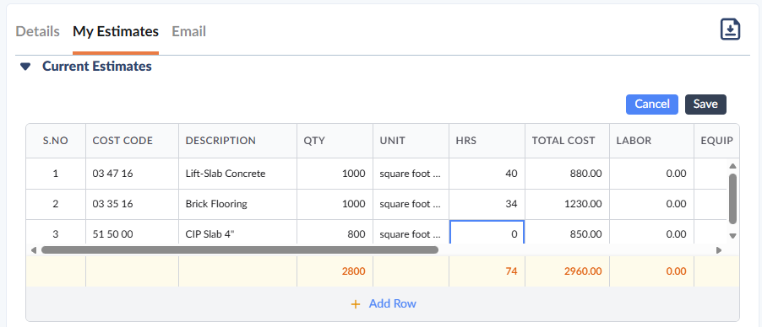Click the vertical scrollbar thumb
762x327 pixels.
coord(732,198)
